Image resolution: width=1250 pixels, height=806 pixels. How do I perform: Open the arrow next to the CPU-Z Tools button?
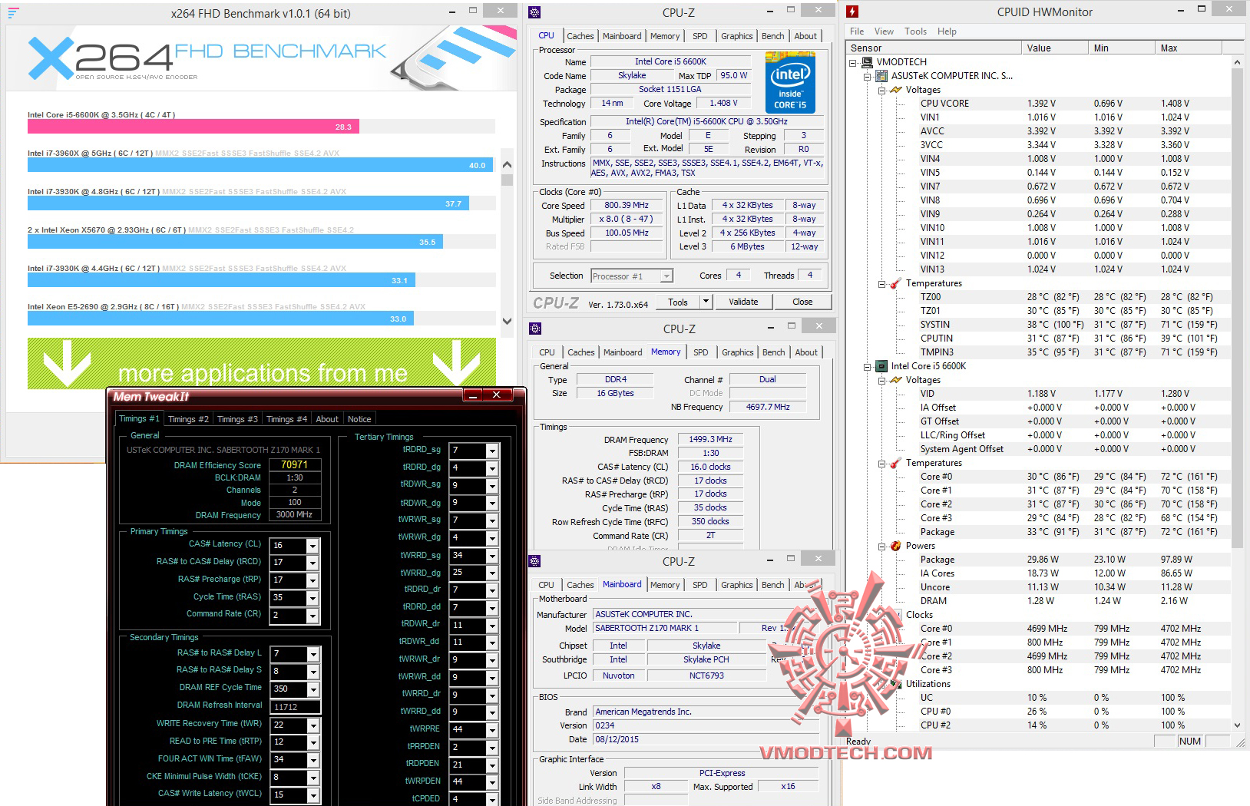point(706,302)
